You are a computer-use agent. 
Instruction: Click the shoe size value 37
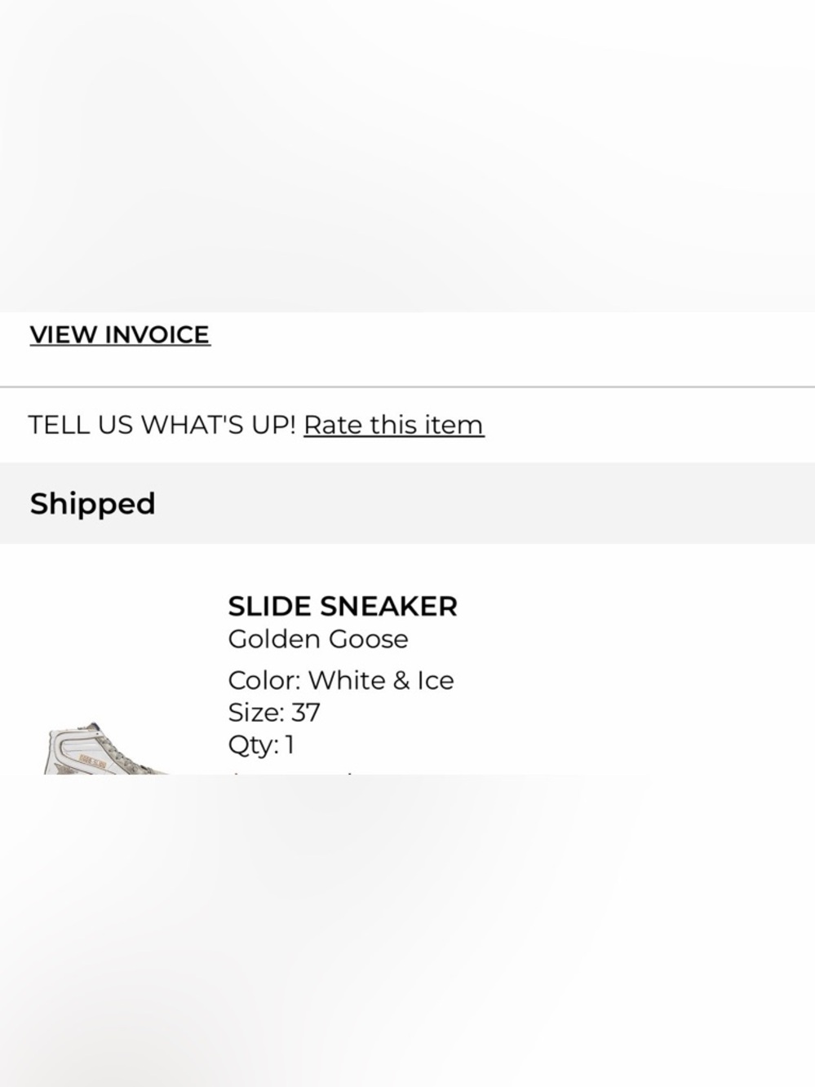305,712
